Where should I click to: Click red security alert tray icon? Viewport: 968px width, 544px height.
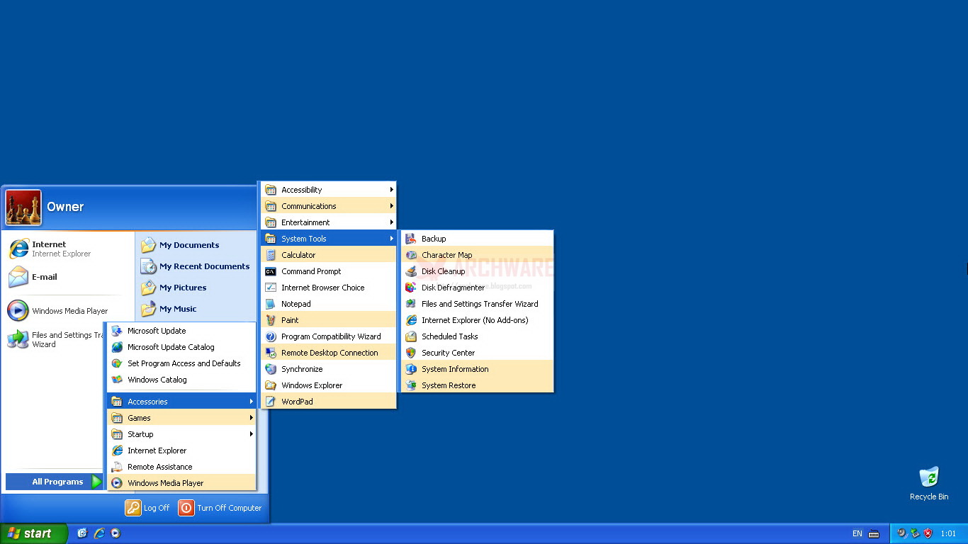(928, 533)
